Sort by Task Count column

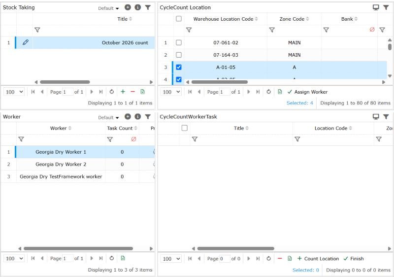[122, 128]
